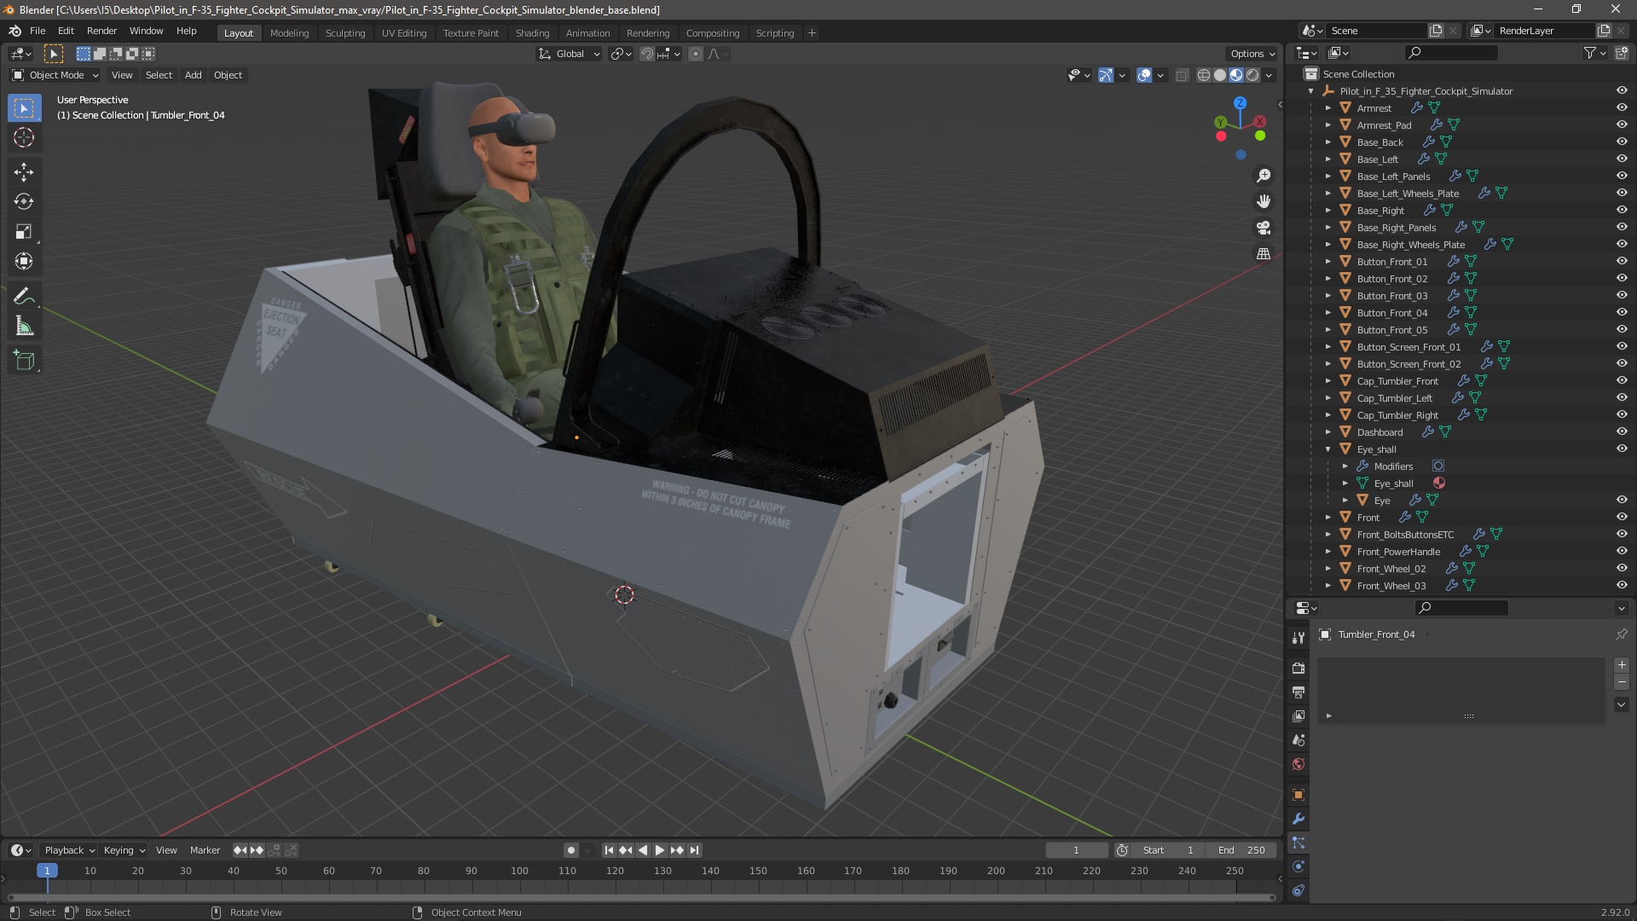Image resolution: width=1637 pixels, height=921 pixels.
Task: Open the World properties tab
Action: pos(1299,764)
